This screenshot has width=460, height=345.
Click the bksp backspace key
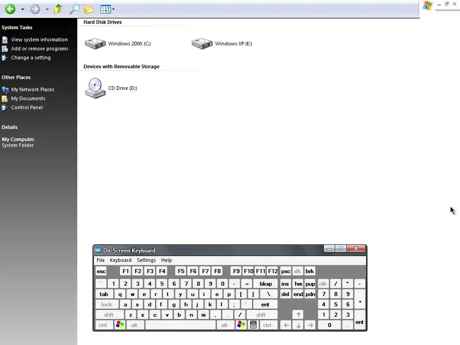(266, 284)
